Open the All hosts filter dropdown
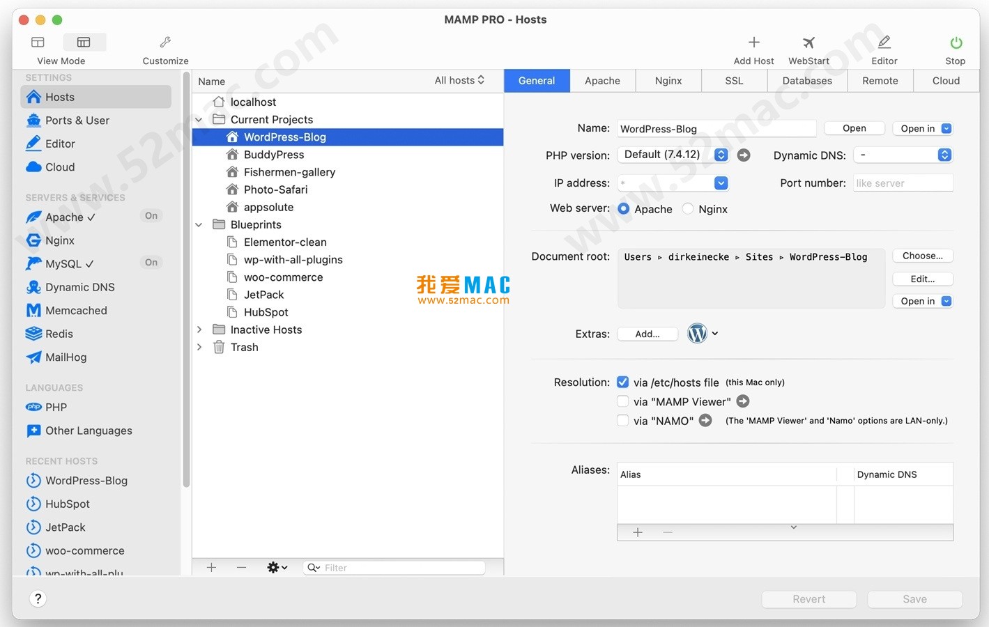 click(459, 81)
